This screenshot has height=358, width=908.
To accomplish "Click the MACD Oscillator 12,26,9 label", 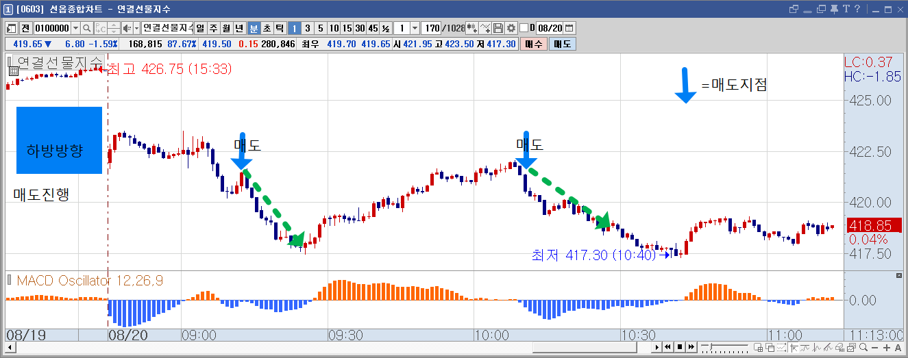I will [x=90, y=281].
